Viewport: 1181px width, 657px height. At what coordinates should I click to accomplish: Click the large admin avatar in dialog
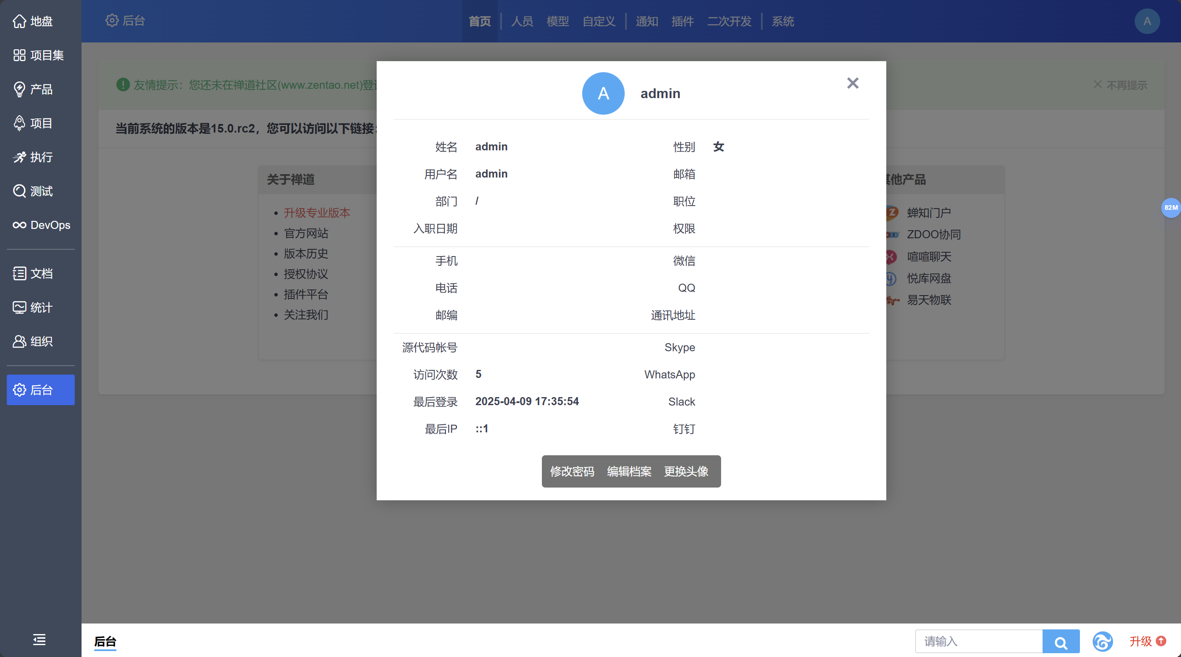coord(603,93)
